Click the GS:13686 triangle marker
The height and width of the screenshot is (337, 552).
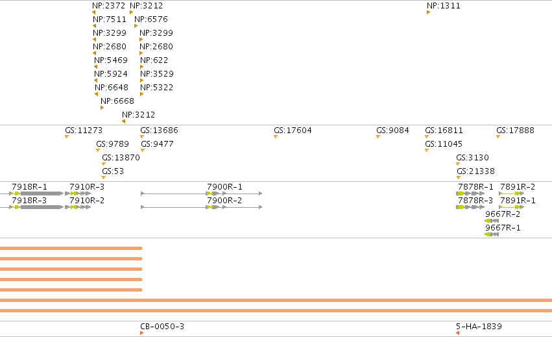pyautogui.click(x=142, y=137)
